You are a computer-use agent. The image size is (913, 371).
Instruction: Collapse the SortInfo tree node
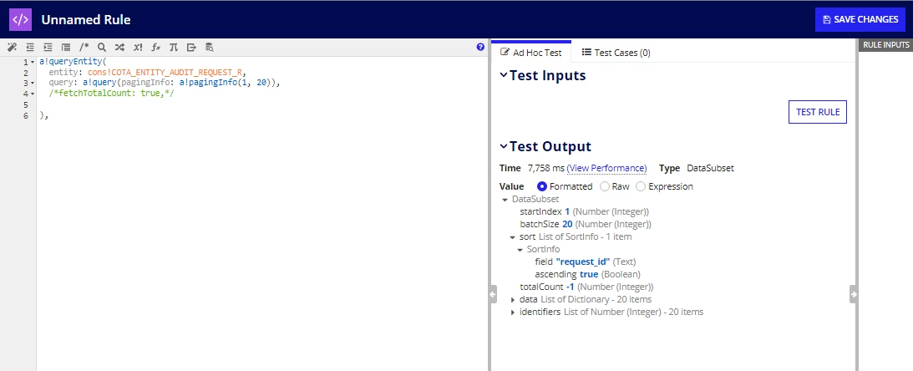520,249
